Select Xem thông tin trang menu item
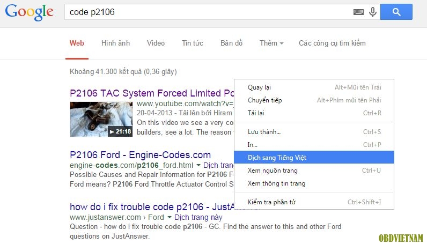This screenshot has width=427, height=244. pos(314,183)
